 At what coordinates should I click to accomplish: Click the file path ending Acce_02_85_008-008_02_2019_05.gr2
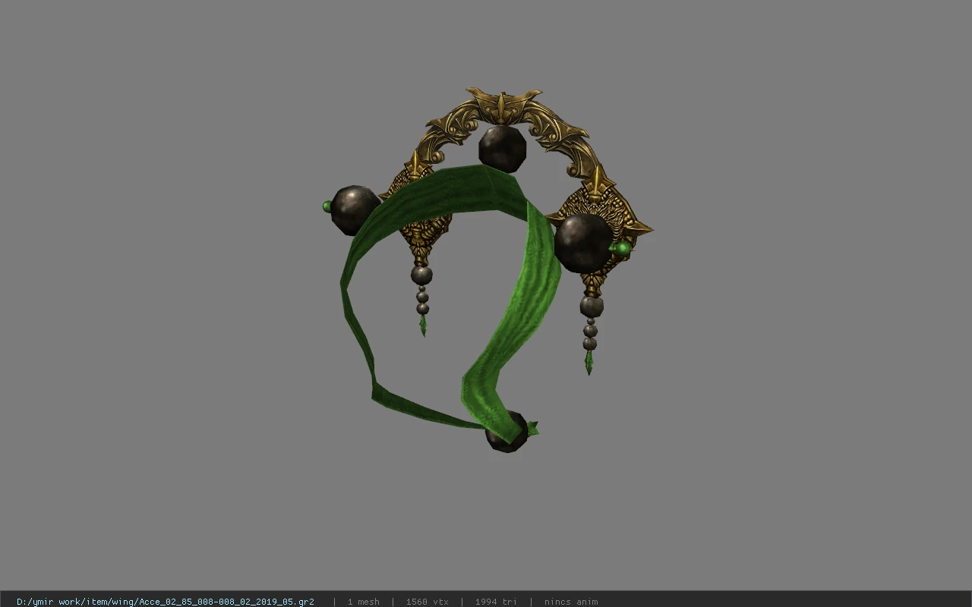[166, 602]
